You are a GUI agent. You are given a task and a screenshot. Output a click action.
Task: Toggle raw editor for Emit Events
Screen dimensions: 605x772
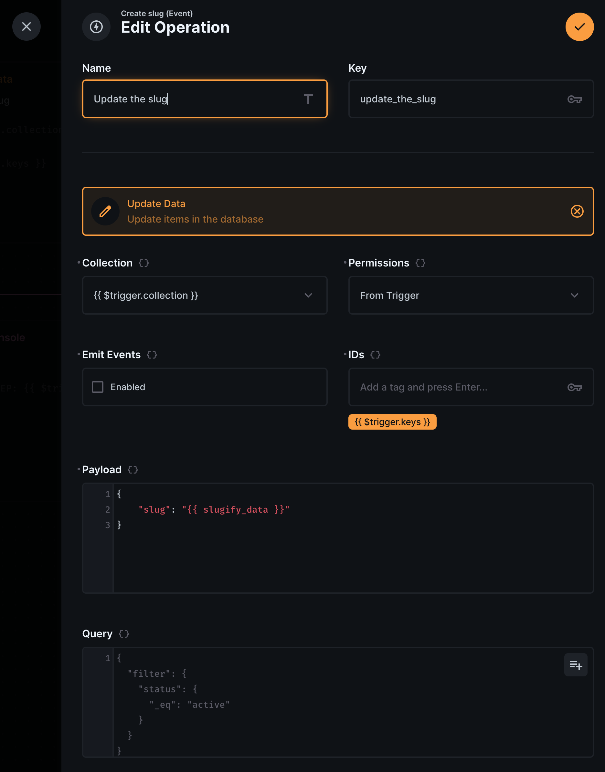pyautogui.click(x=152, y=355)
